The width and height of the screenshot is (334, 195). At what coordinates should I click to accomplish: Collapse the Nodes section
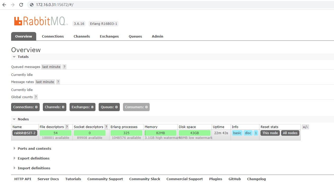(14, 119)
